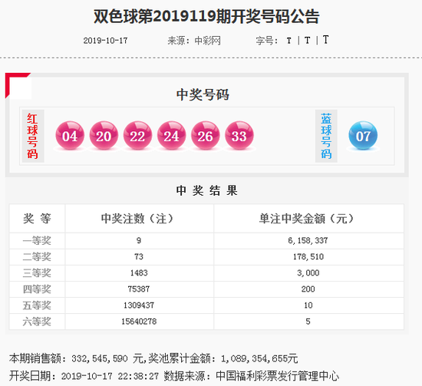Click sixth prize winner count 15640278

coord(139,321)
